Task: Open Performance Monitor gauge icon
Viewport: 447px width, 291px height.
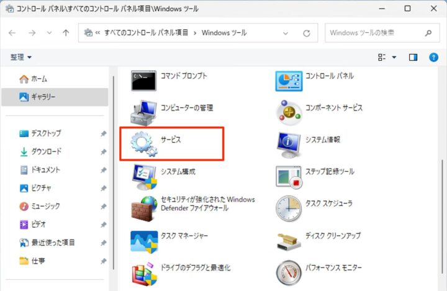Action: (x=289, y=273)
